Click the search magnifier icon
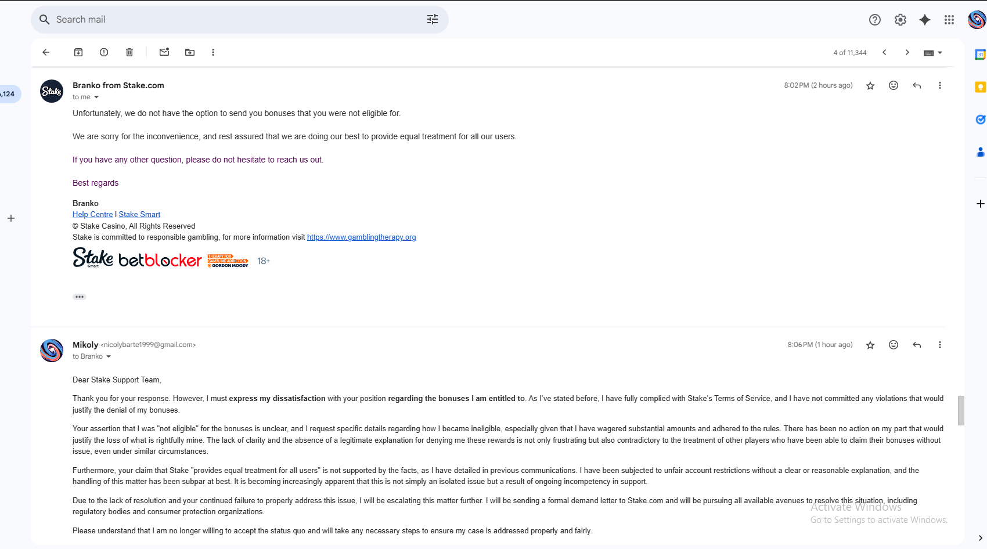 click(x=44, y=20)
